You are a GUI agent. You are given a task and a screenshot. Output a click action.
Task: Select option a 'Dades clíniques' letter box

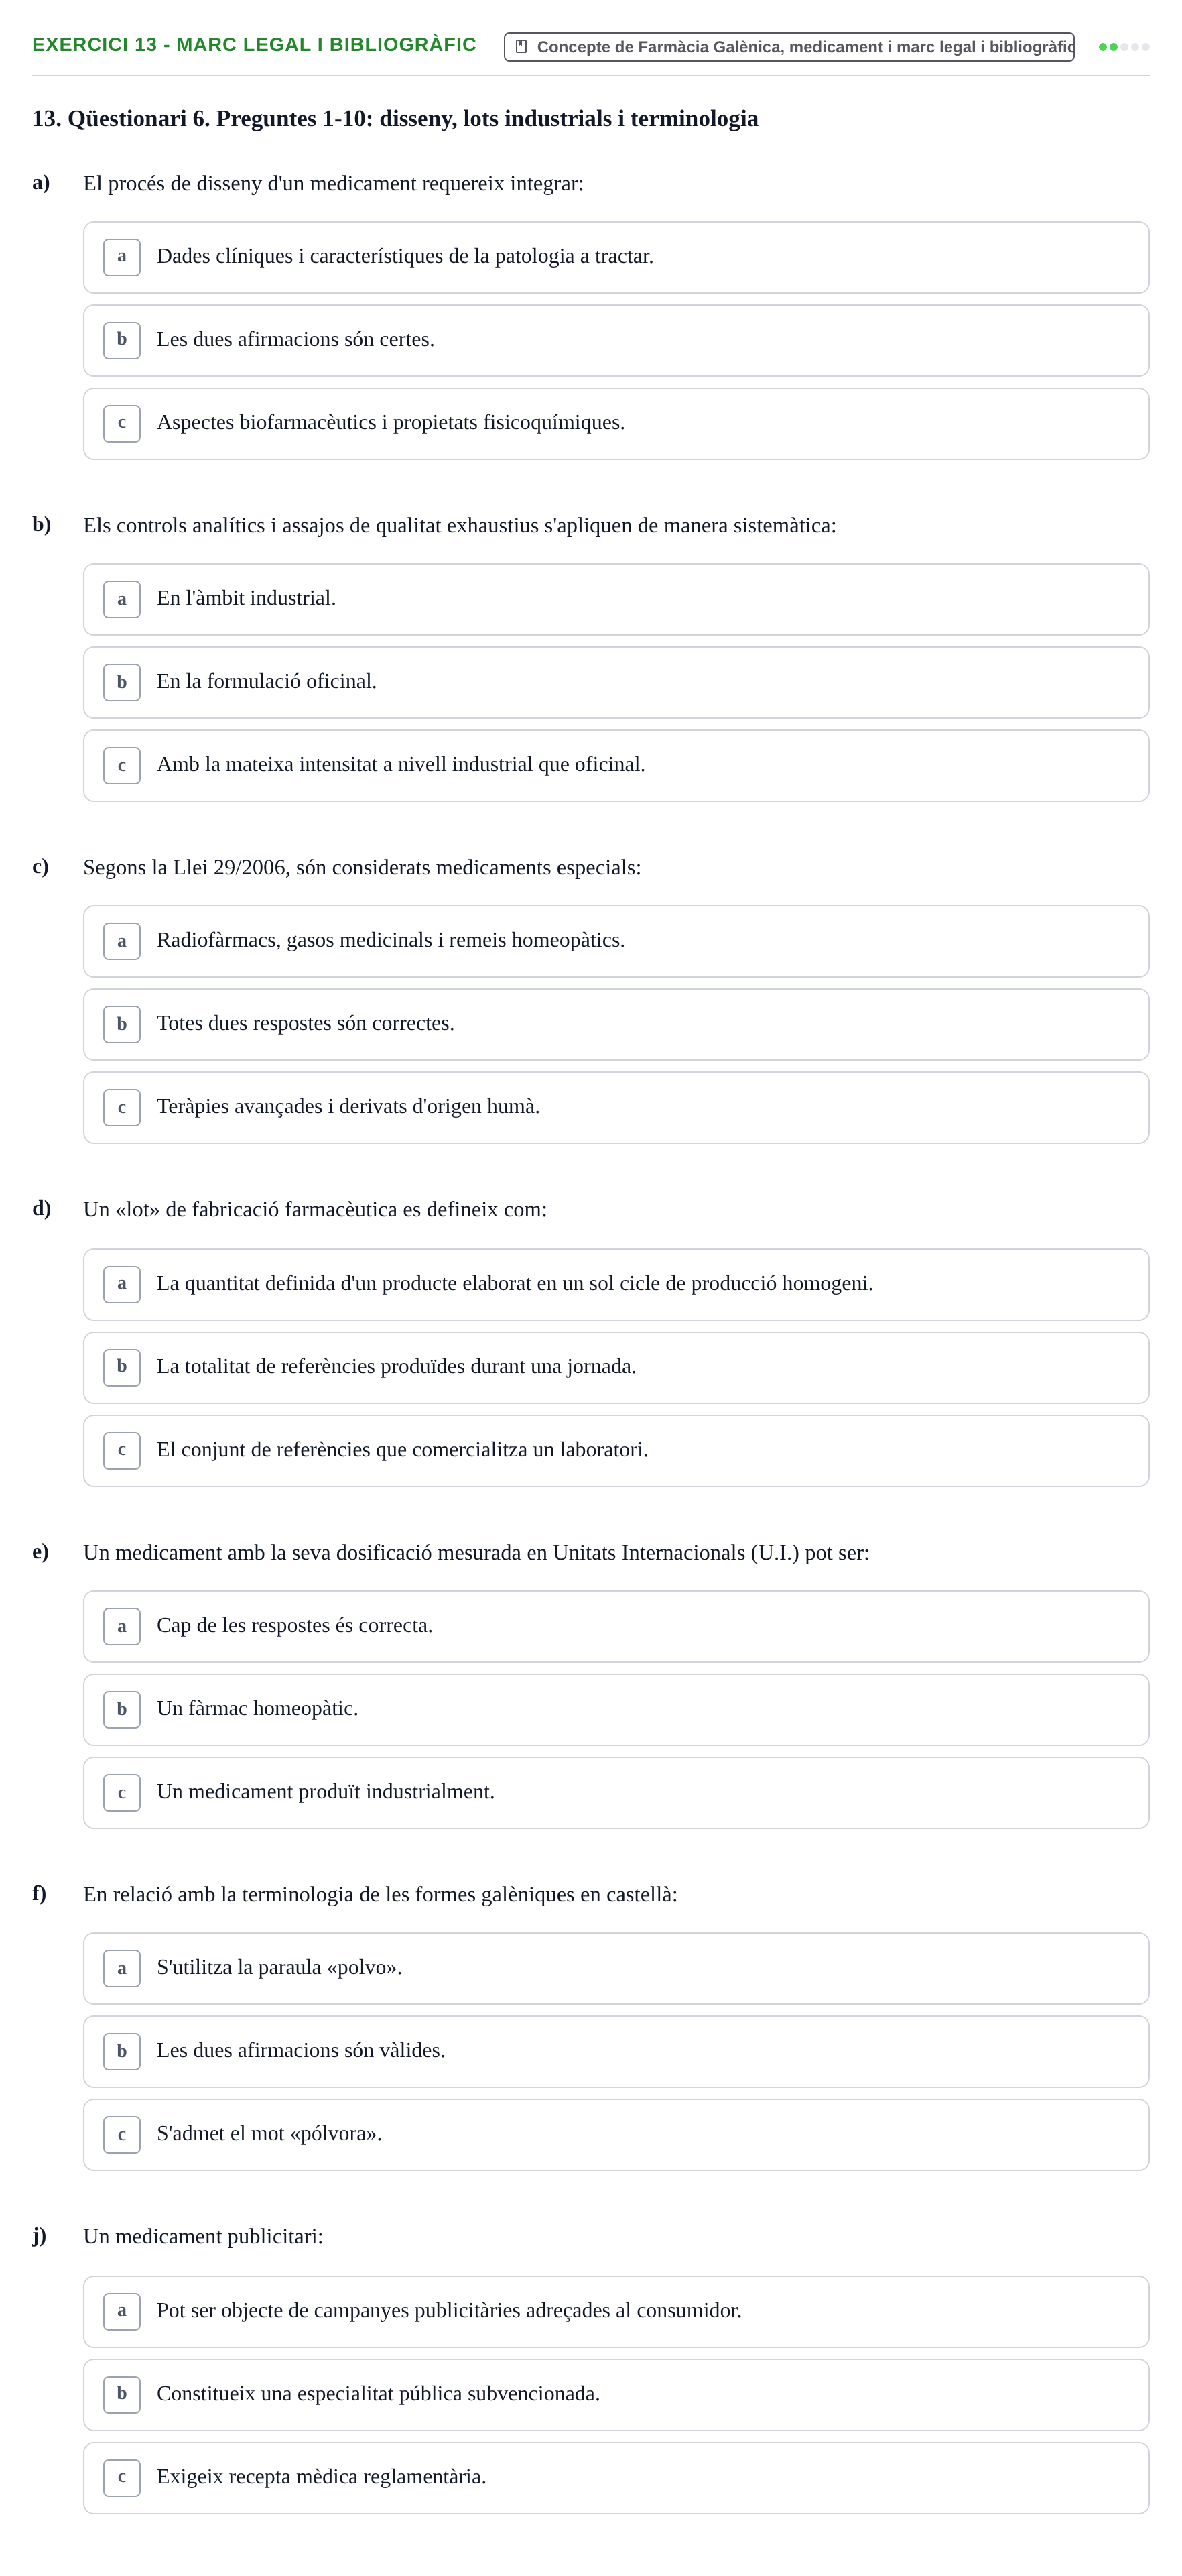[122, 257]
